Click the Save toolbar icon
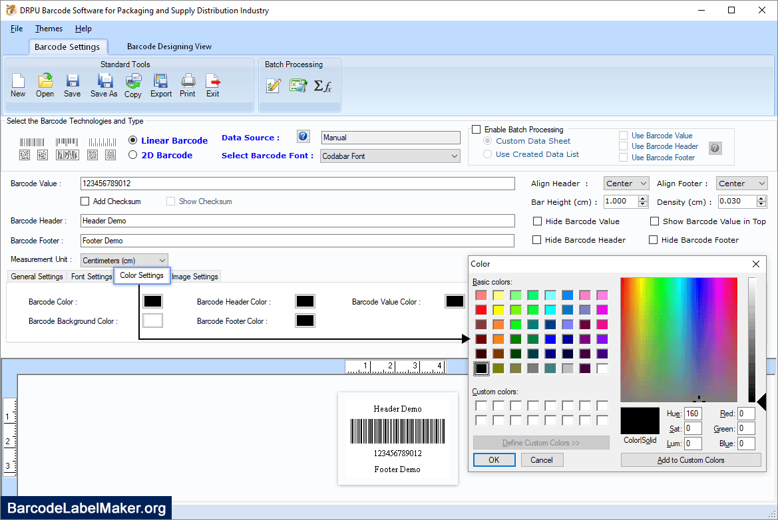778x520 pixels. (72, 85)
